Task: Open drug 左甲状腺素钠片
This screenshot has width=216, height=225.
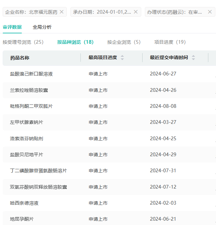Action: point(27,122)
